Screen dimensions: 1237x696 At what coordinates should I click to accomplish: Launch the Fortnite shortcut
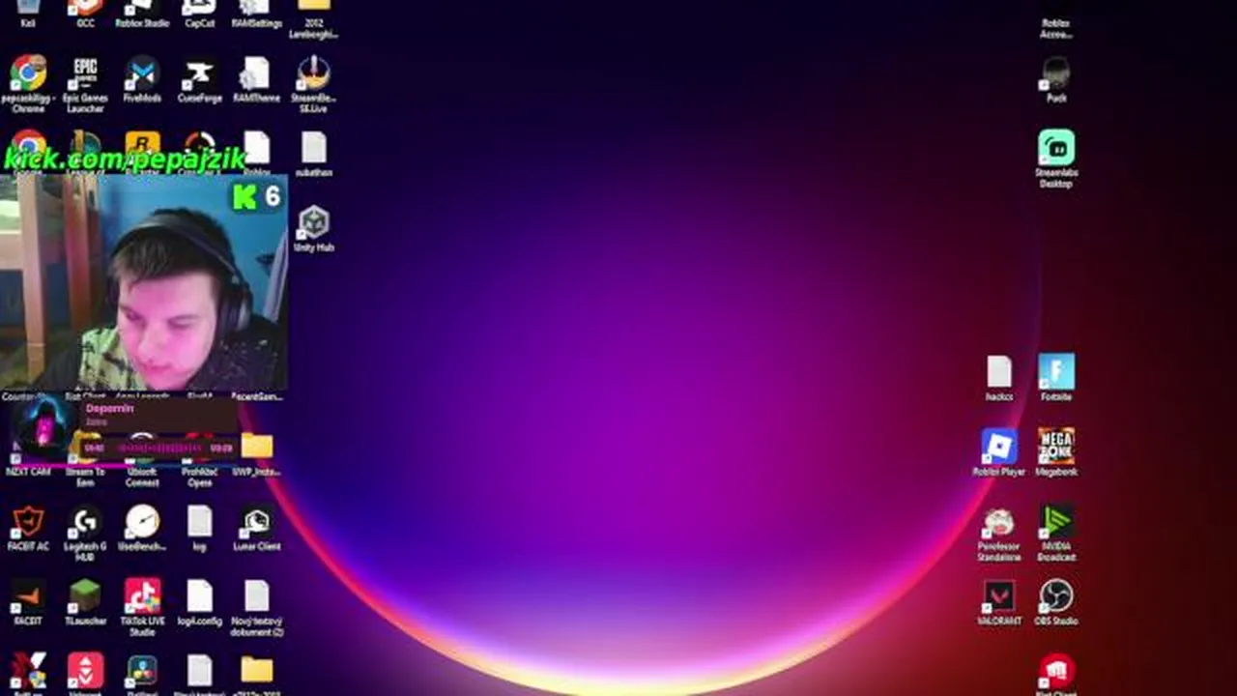point(1056,372)
